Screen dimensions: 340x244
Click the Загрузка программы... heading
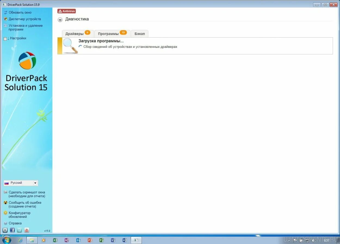click(101, 41)
